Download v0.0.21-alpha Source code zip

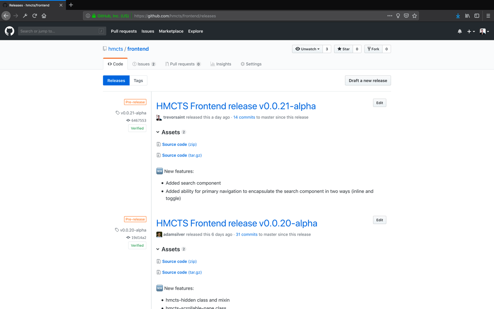[x=179, y=145]
